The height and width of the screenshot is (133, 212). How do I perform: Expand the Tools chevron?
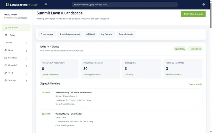click(x=26, y=74)
